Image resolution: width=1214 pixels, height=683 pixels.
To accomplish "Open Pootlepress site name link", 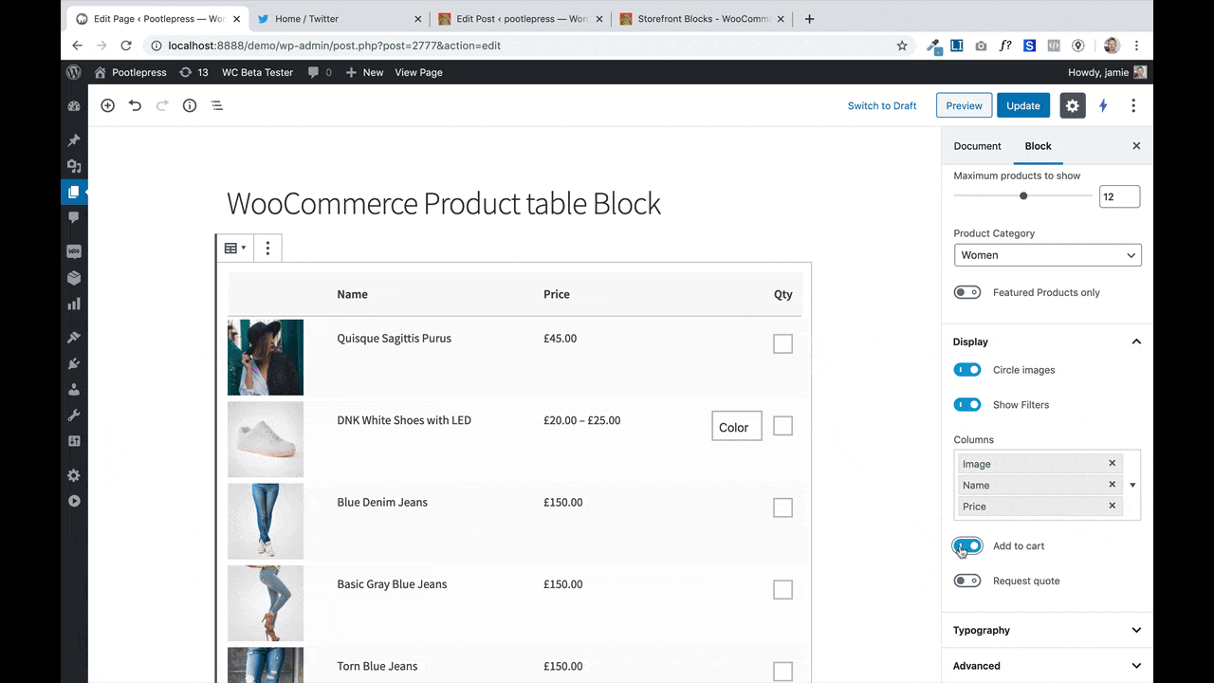I will tap(130, 72).
